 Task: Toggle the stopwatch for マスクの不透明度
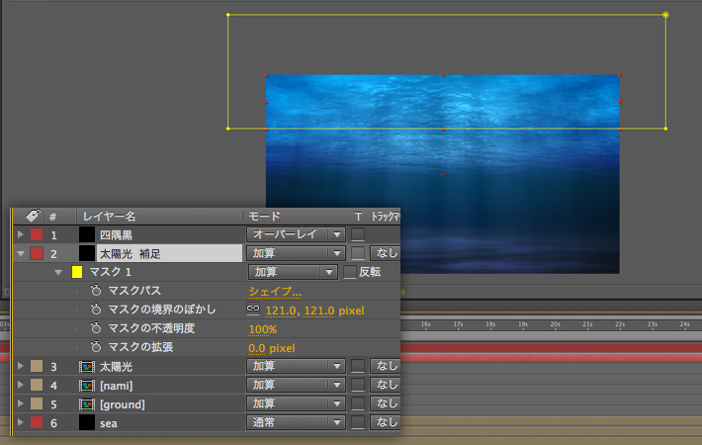coord(96,328)
